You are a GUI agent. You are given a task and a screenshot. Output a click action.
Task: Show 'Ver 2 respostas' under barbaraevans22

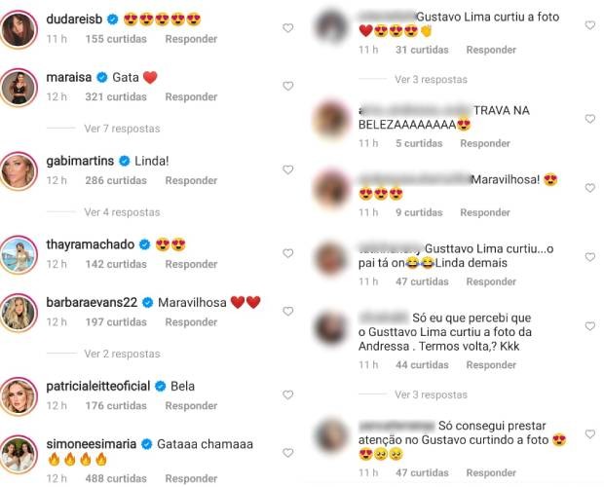click(122, 354)
